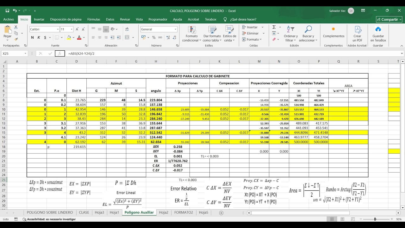The height and width of the screenshot is (228, 405).
Task: Open the Dar formato como tabla menu
Action: point(212,34)
